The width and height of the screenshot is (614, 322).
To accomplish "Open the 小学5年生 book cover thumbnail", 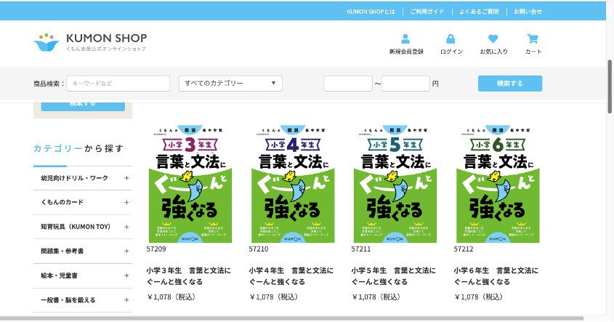I will pyautogui.click(x=395, y=184).
